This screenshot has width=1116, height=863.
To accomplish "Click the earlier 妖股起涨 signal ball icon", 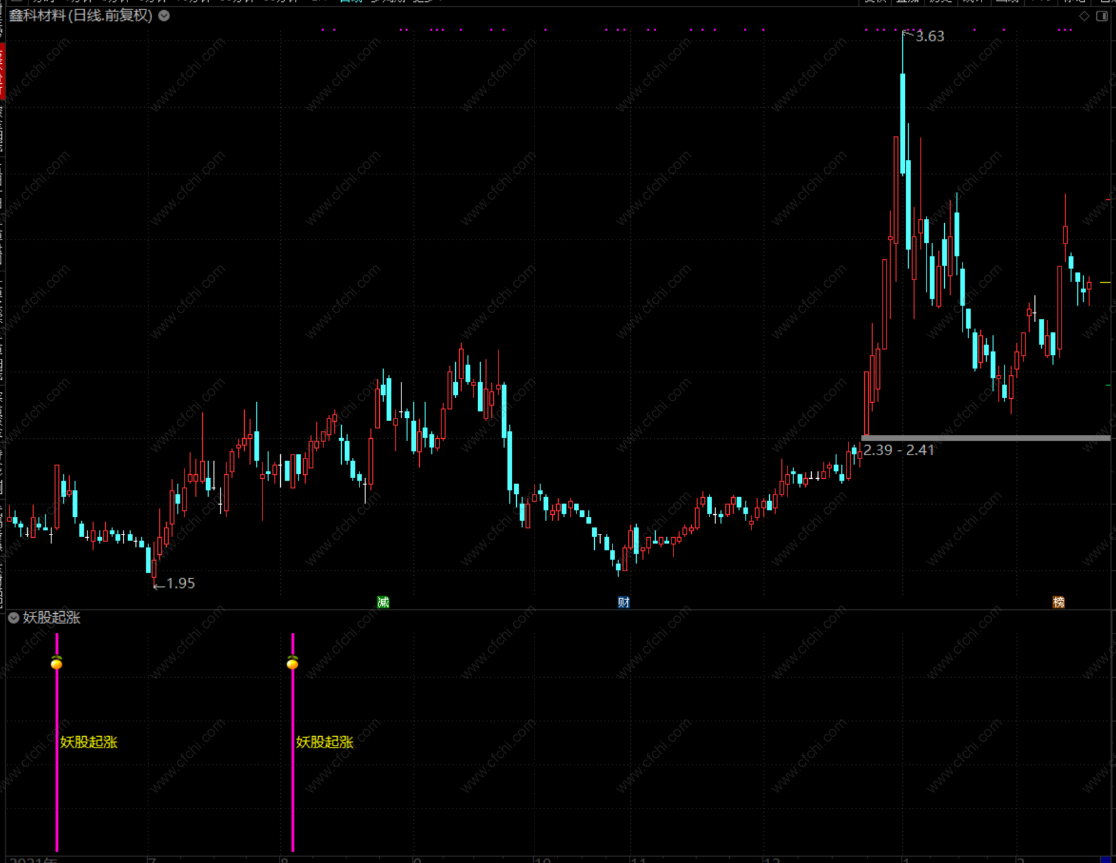I will point(56,663).
